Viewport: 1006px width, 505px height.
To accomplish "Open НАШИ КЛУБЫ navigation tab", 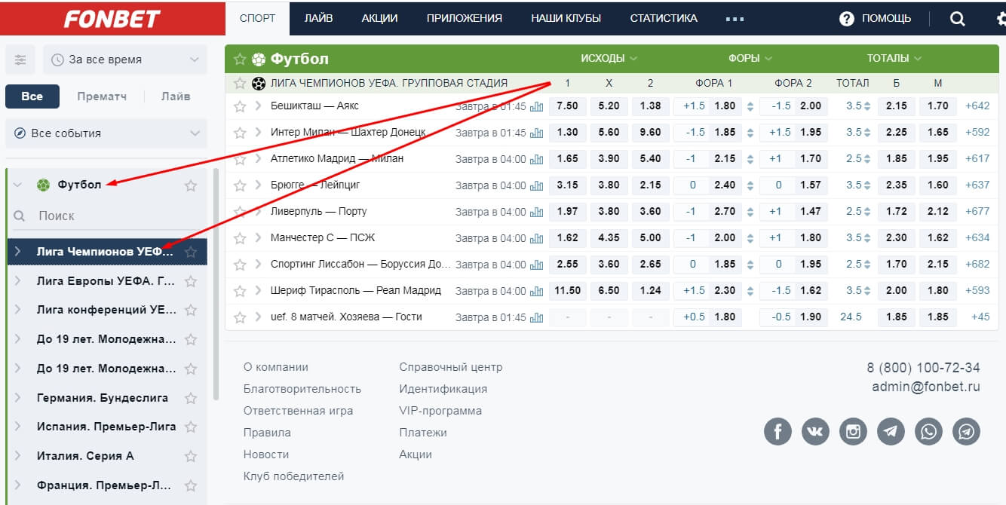I will pos(566,18).
